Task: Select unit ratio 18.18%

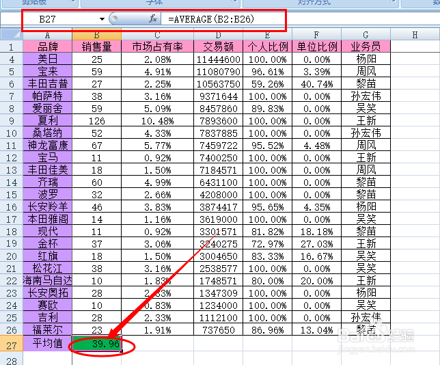Action: coord(316,231)
